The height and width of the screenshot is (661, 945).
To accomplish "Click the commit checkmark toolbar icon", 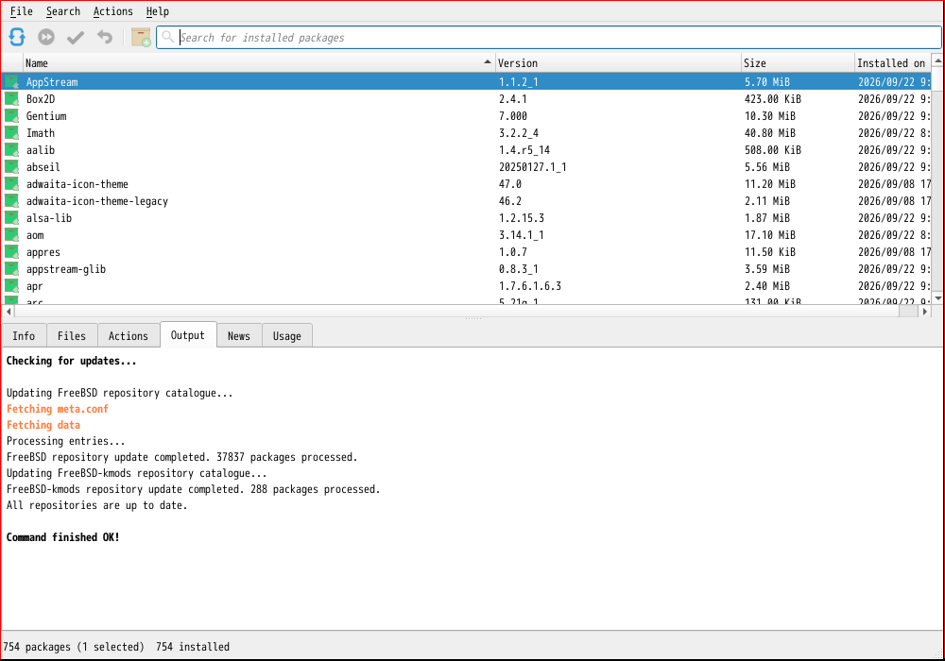I will point(76,38).
